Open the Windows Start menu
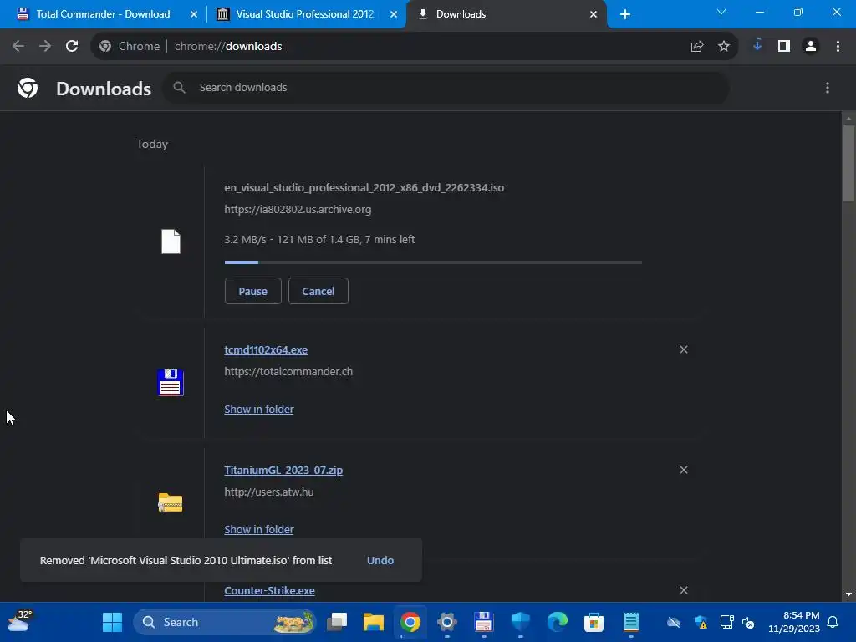Screen dimensions: 856x642 [x=113, y=622]
